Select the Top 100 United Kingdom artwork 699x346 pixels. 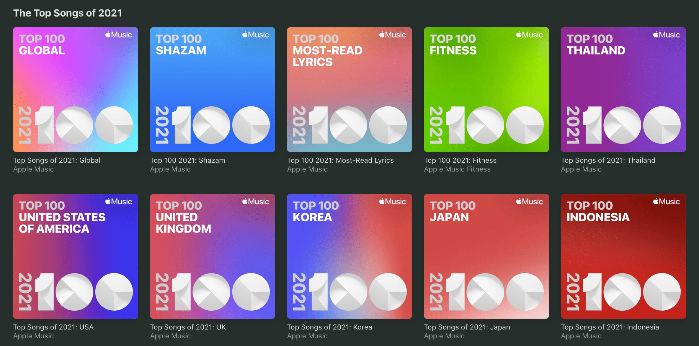[213, 256]
